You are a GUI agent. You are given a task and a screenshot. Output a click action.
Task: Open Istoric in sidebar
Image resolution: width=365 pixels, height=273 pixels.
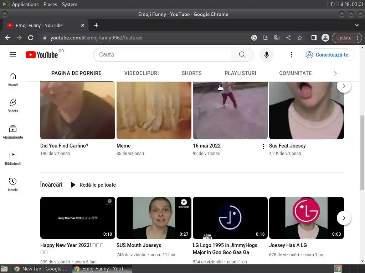pyautogui.click(x=13, y=184)
